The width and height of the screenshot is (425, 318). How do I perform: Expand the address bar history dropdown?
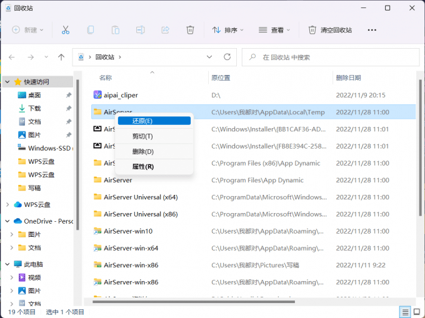click(209, 57)
